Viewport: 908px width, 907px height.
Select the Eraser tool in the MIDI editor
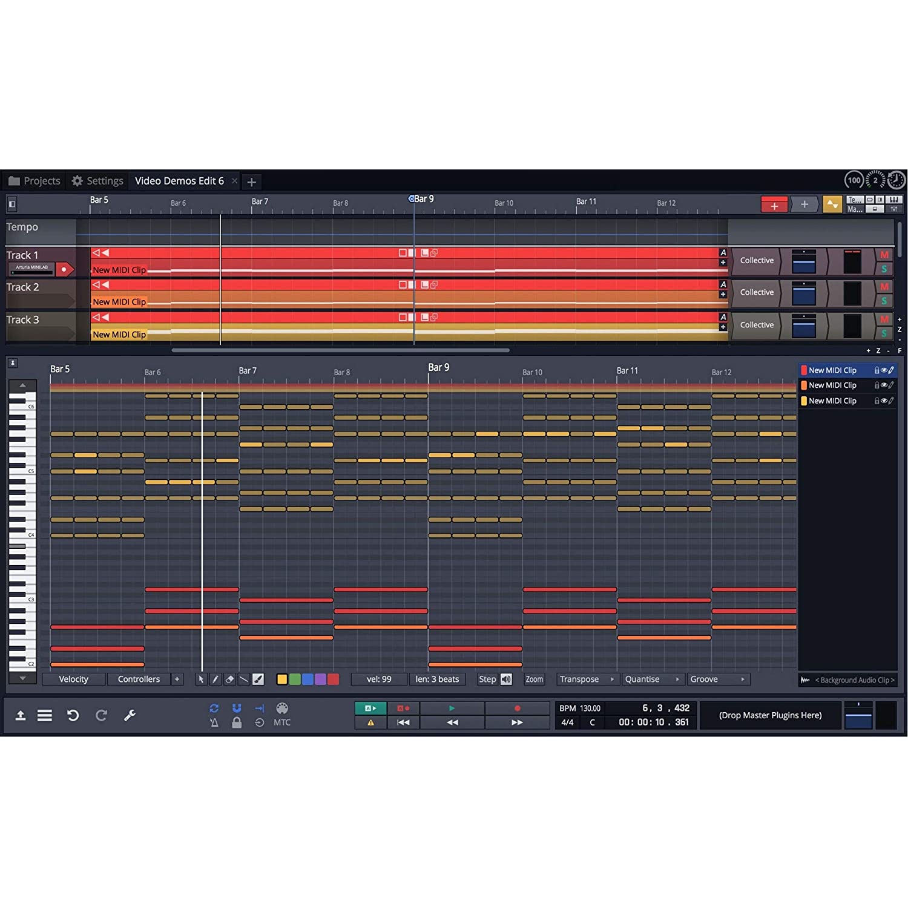tap(230, 679)
